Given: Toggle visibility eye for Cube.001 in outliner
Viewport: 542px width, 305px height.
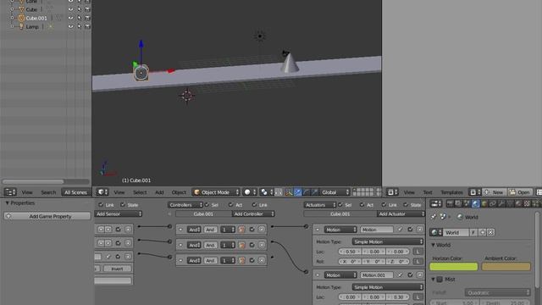Looking at the screenshot, I should point(70,18).
